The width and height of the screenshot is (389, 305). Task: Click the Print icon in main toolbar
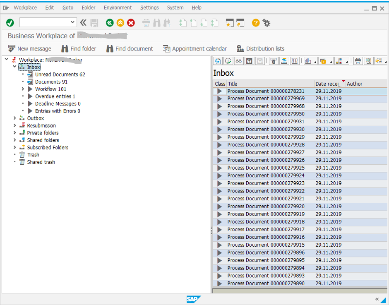click(146, 23)
